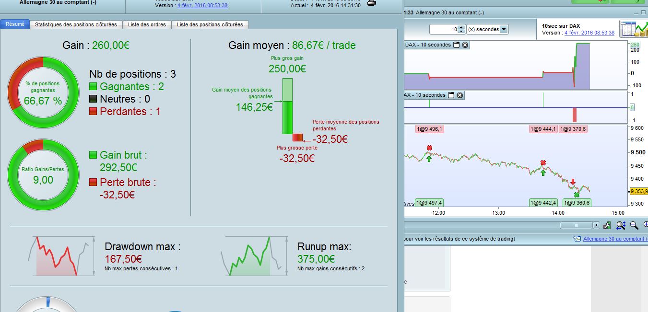Click the Perdantes : 1 legend entry

point(125,111)
